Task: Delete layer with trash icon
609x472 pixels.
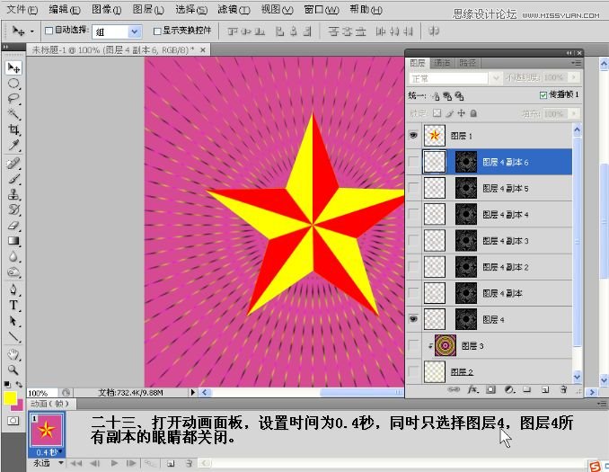Action: [563, 389]
